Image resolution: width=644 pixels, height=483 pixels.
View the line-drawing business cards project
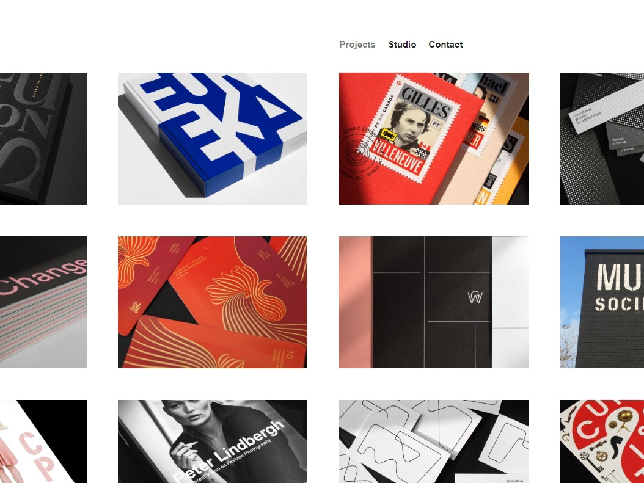point(434,441)
